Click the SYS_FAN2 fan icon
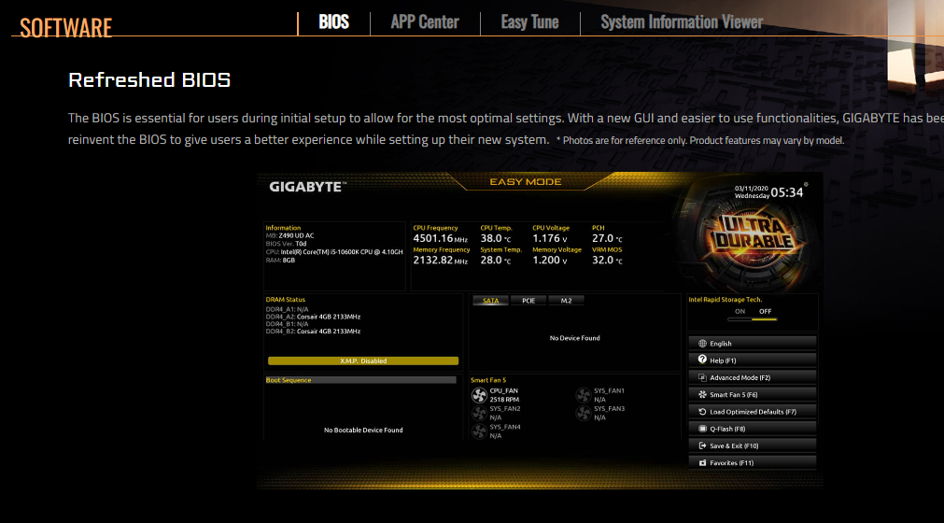The image size is (944, 523). 479,414
